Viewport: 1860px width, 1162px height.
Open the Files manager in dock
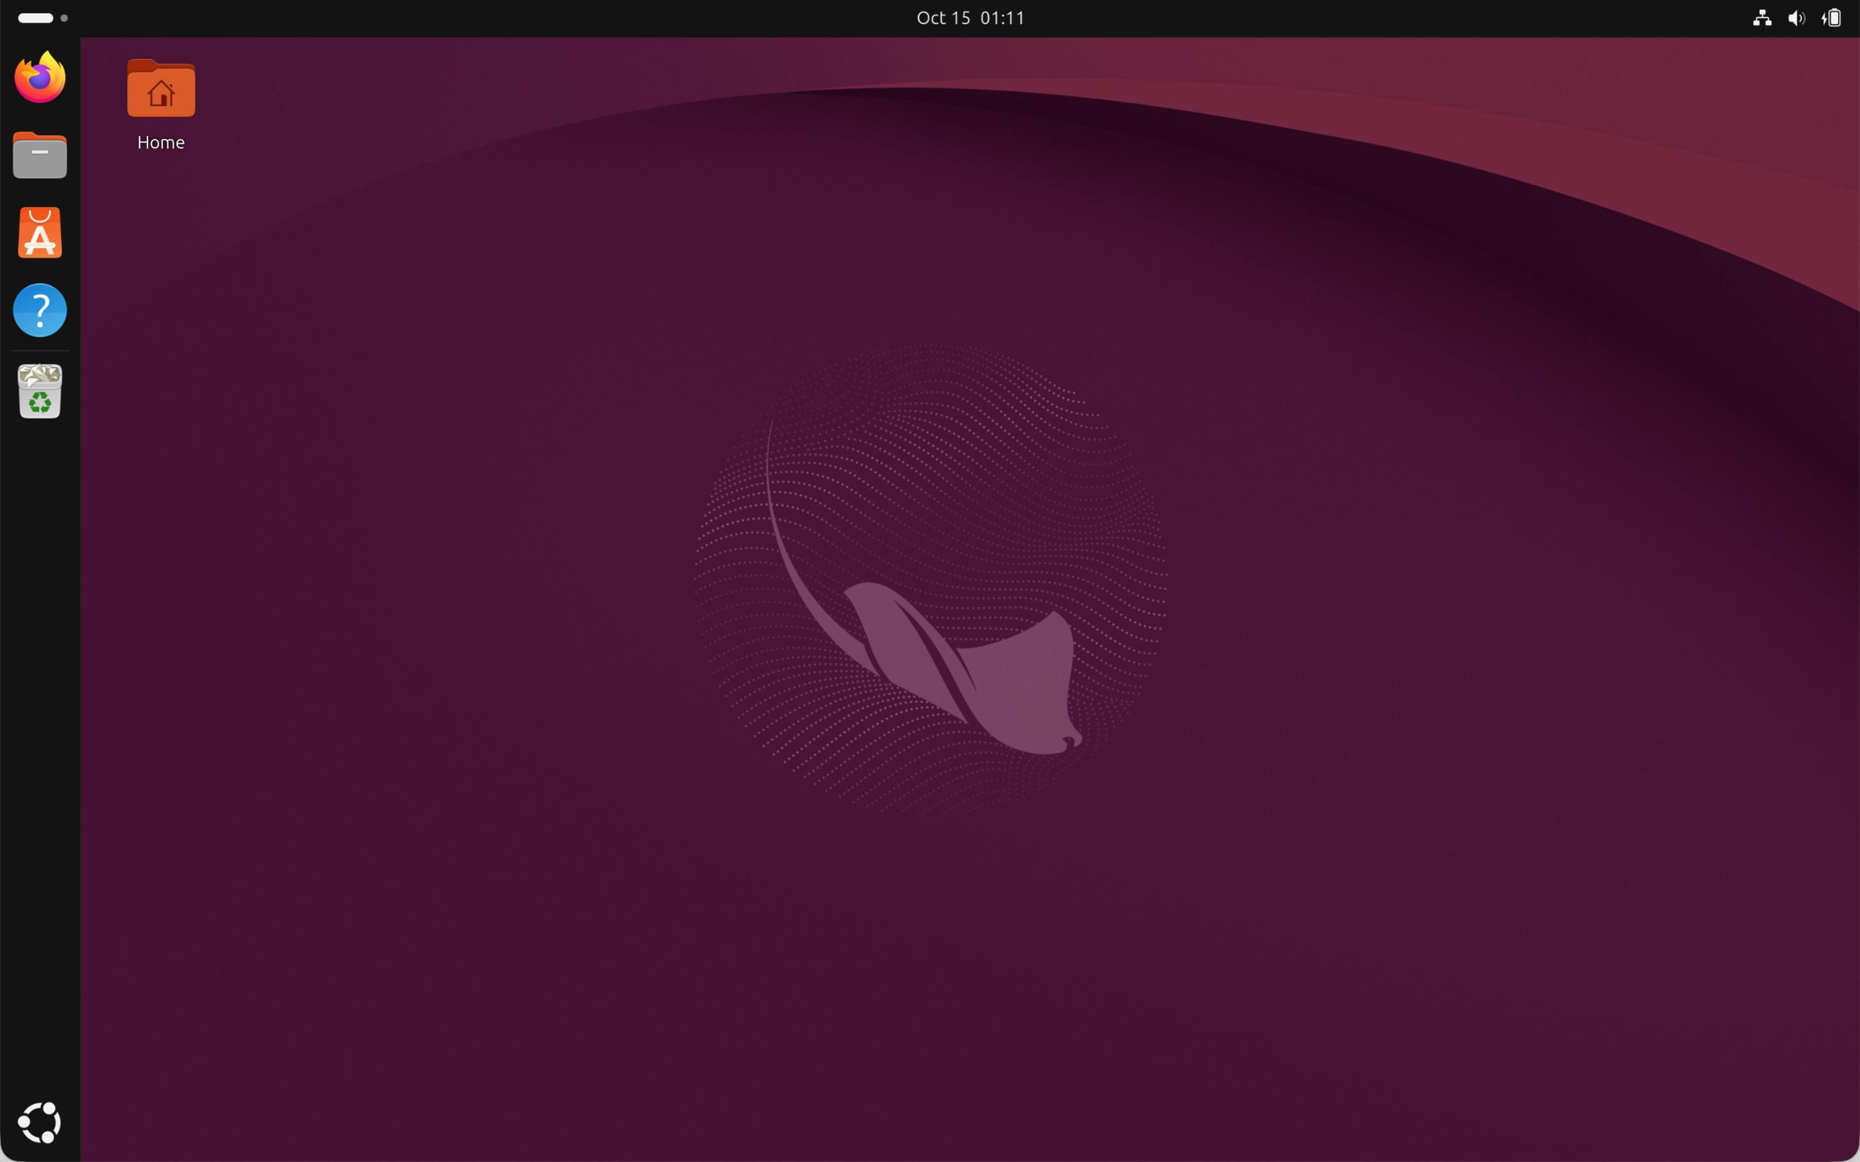point(40,155)
